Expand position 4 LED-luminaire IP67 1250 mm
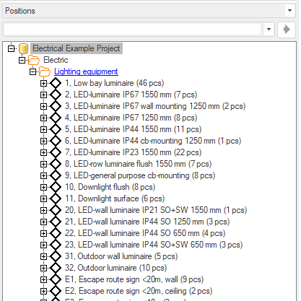The image size is (301, 301). coord(43,118)
